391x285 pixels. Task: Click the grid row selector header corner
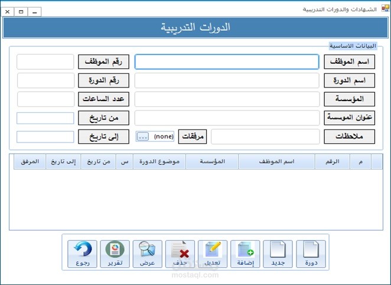377,161
